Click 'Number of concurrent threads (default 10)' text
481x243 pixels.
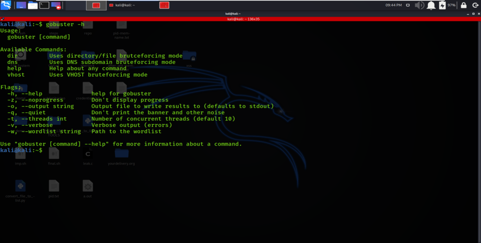point(163,118)
